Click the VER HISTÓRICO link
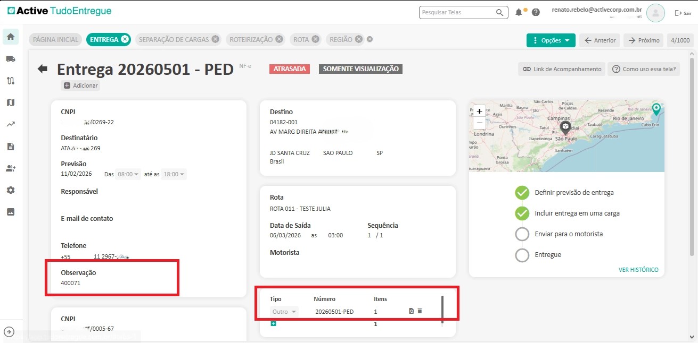698x343 pixels. click(638, 270)
